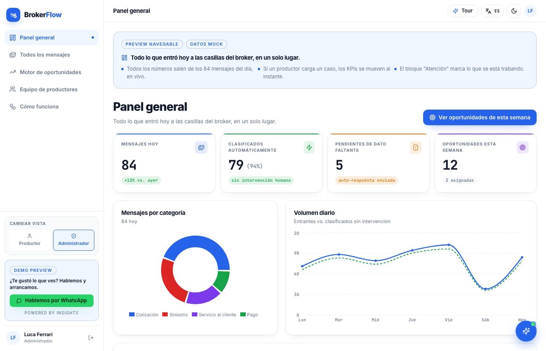This screenshot has height=351, width=546.
Task: Click the Mensajes Hoy card icon
Action: (201, 147)
